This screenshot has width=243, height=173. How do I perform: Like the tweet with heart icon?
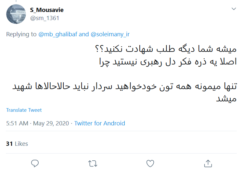coord(150,163)
